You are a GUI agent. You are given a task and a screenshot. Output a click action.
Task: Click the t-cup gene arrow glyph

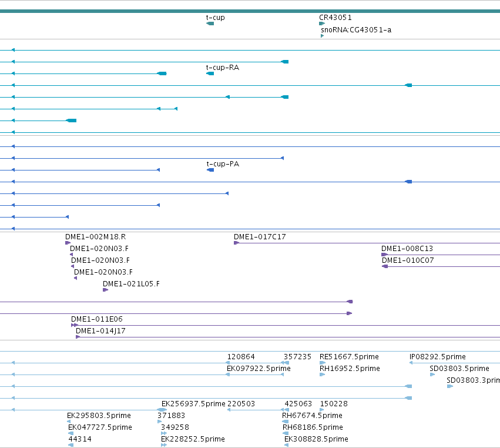(210, 24)
